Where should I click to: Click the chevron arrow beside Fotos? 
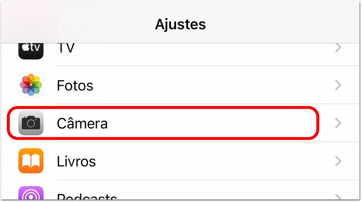[x=338, y=85]
